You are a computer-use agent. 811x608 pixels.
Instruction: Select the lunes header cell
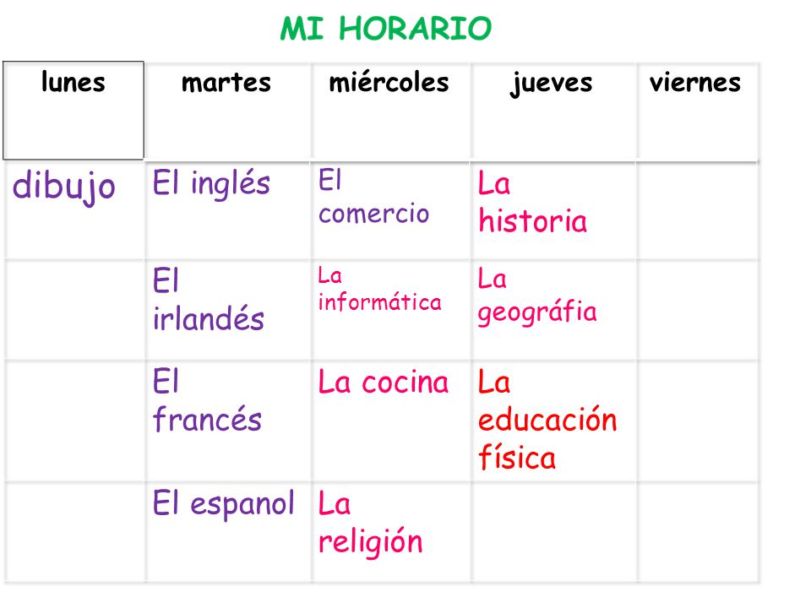click(x=73, y=111)
